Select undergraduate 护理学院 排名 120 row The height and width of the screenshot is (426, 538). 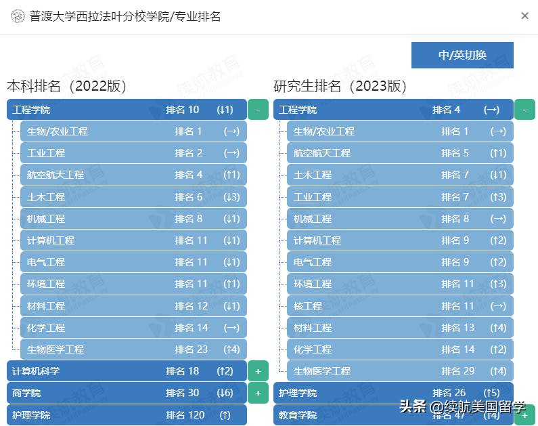[x=127, y=415]
